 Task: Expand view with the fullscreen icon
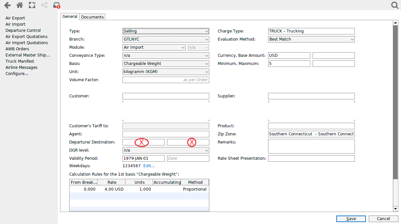32,5
